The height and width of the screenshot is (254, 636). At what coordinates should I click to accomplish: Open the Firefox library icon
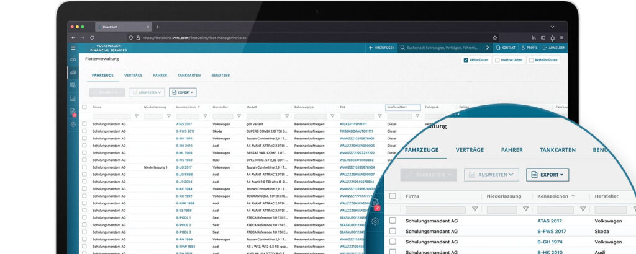(534, 38)
